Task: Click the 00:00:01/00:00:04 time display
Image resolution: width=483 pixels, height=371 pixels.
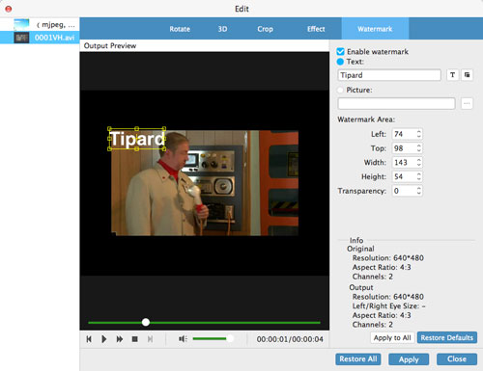Action: 290,339
